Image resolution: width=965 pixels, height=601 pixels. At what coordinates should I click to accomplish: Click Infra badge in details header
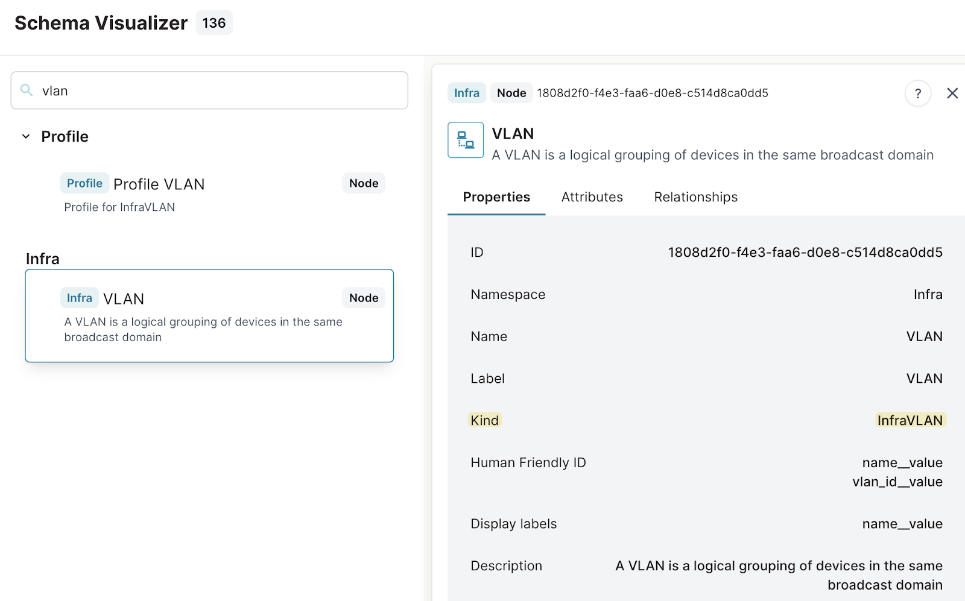pyautogui.click(x=467, y=93)
